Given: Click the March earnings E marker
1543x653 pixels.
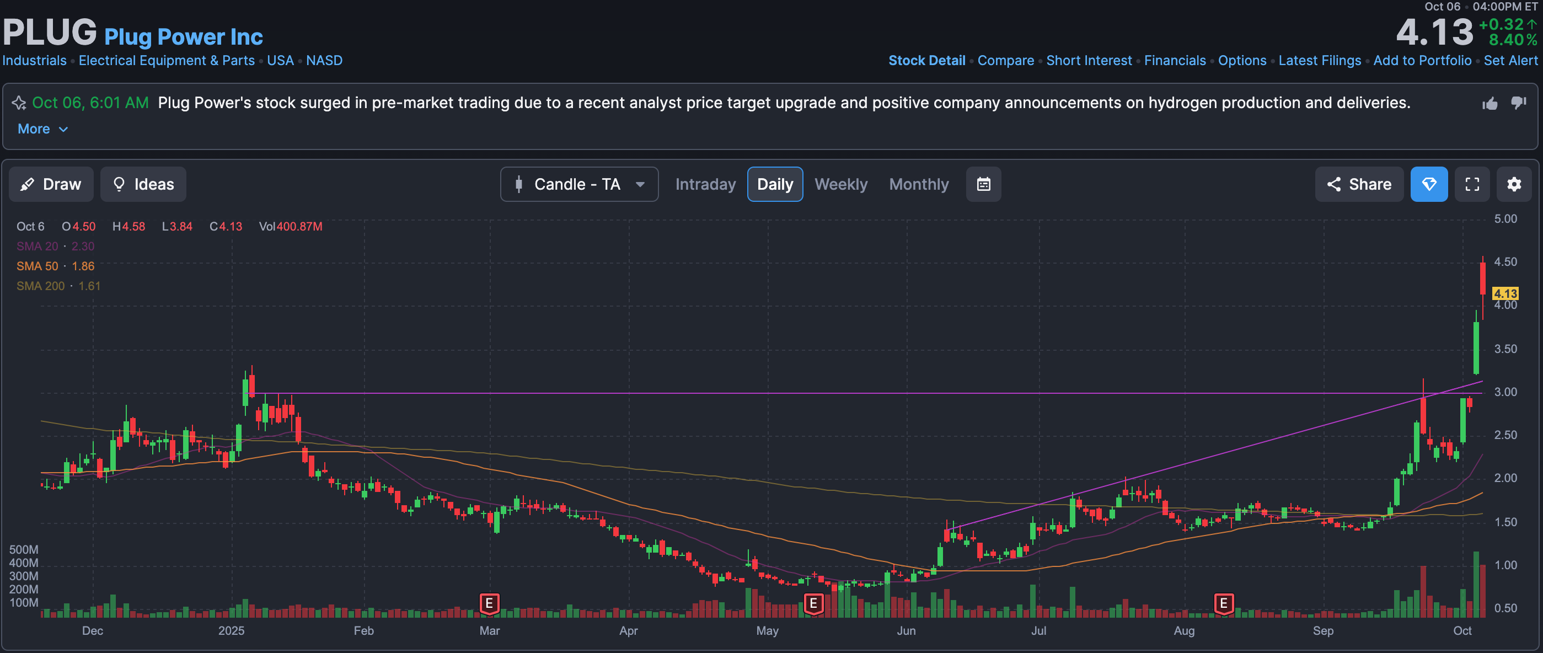Looking at the screenshot, I should tap(489, 603).
